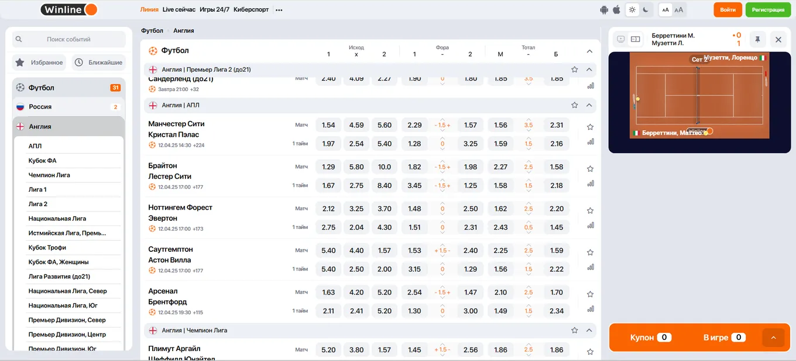Open the Ближайшие upcoming clock button

99,63
